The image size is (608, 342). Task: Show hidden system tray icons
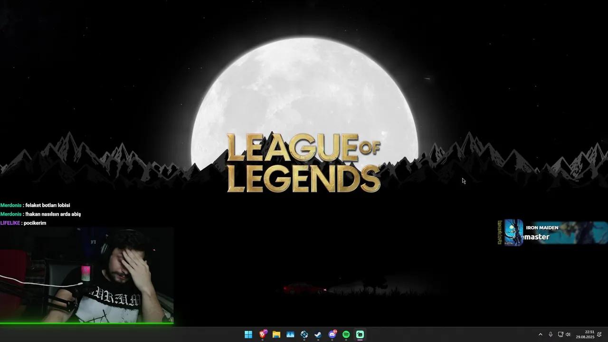540,334
